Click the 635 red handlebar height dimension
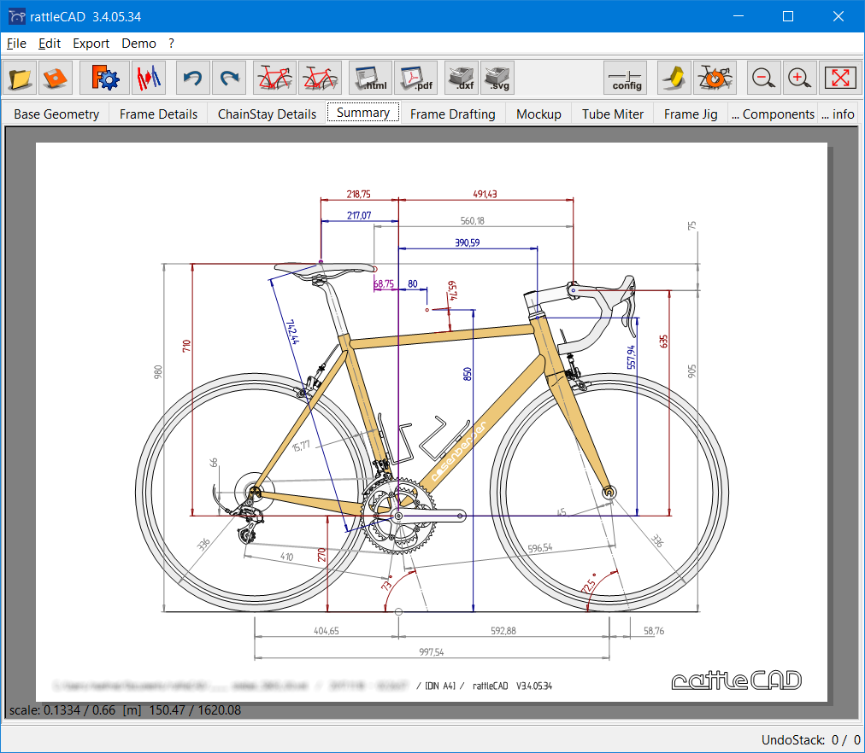The width and height of the screenshot is (865, 753). click(x=663, y=341)
